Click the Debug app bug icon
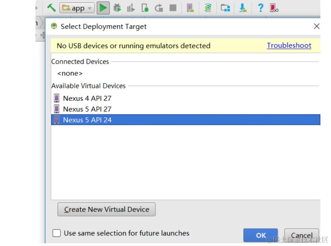This screenshot has width=331, height=246. click(x=117, y=8)
